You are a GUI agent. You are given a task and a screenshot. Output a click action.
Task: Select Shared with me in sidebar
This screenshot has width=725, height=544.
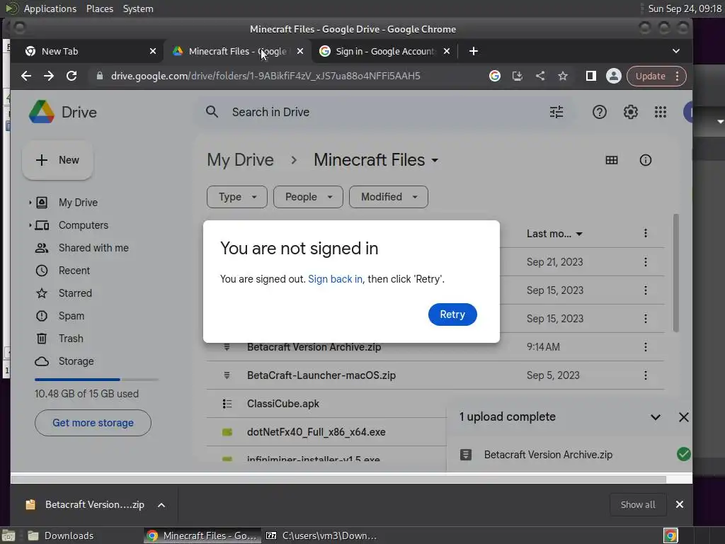point(93,248)
